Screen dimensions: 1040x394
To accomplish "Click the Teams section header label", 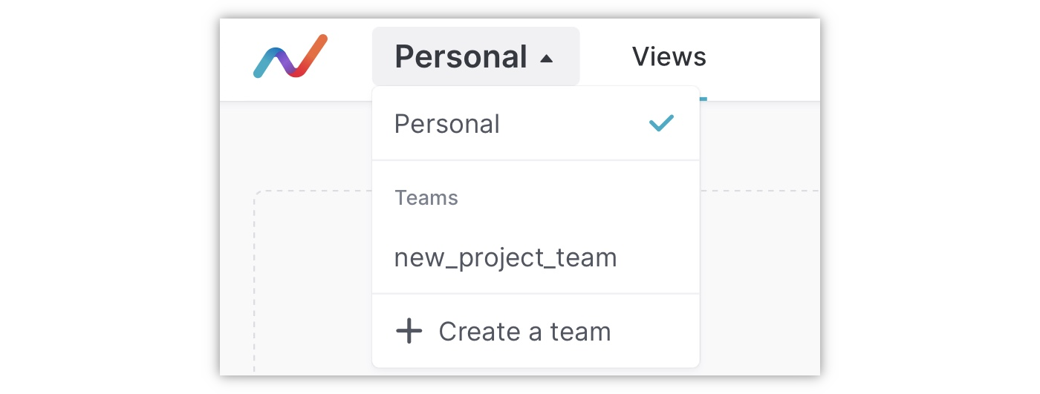I will pyautogui.click(x=426, y=198).
